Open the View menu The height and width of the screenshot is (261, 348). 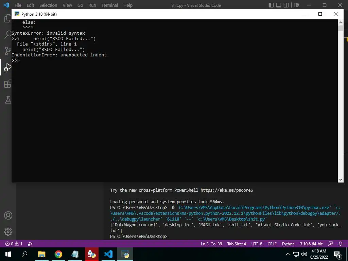(67, 5)
